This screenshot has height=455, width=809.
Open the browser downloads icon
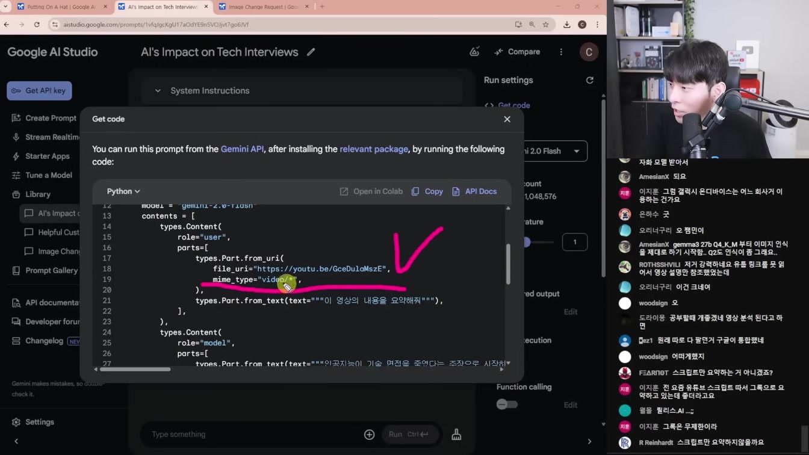click(x=567, y=25)
